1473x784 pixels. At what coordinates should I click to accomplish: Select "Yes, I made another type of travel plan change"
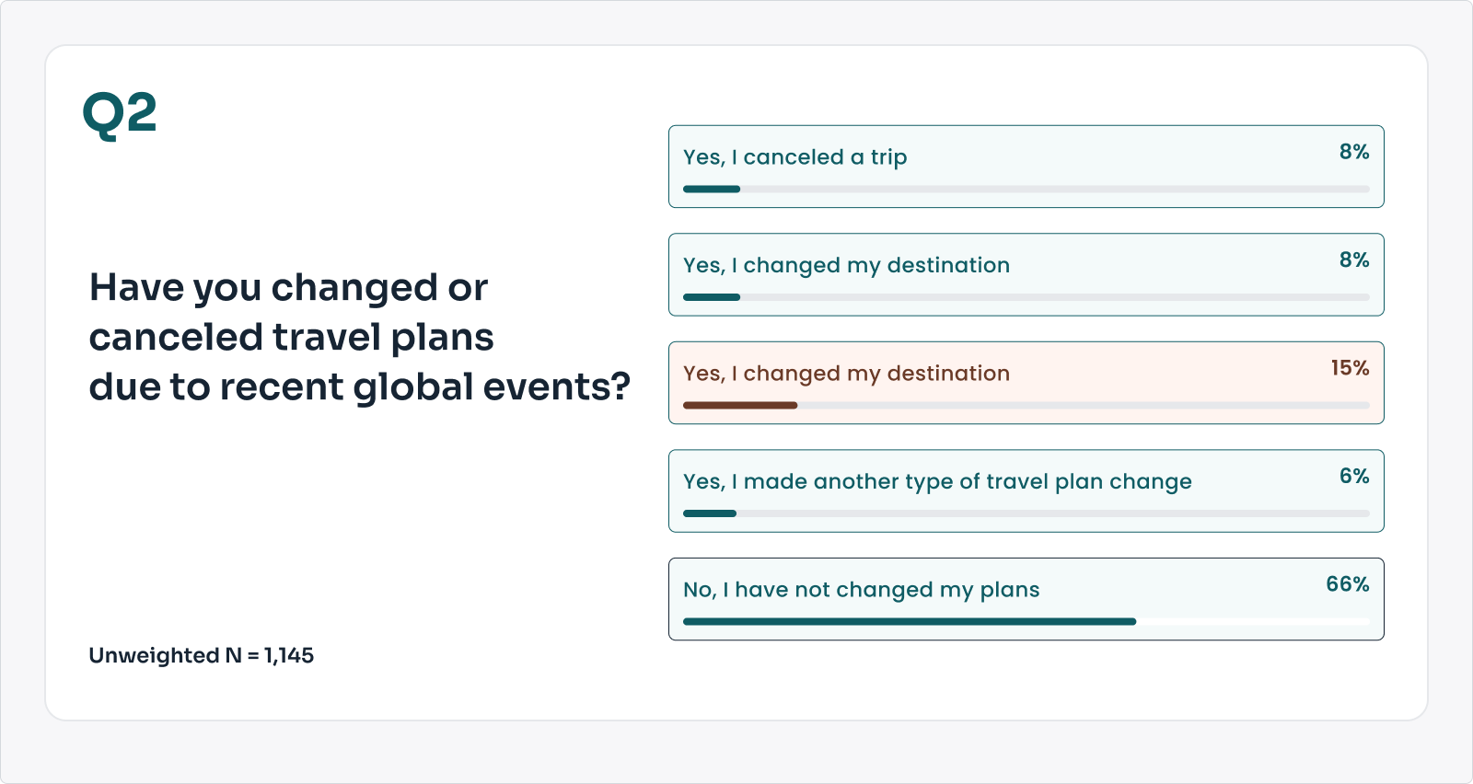tap(937, 482)
